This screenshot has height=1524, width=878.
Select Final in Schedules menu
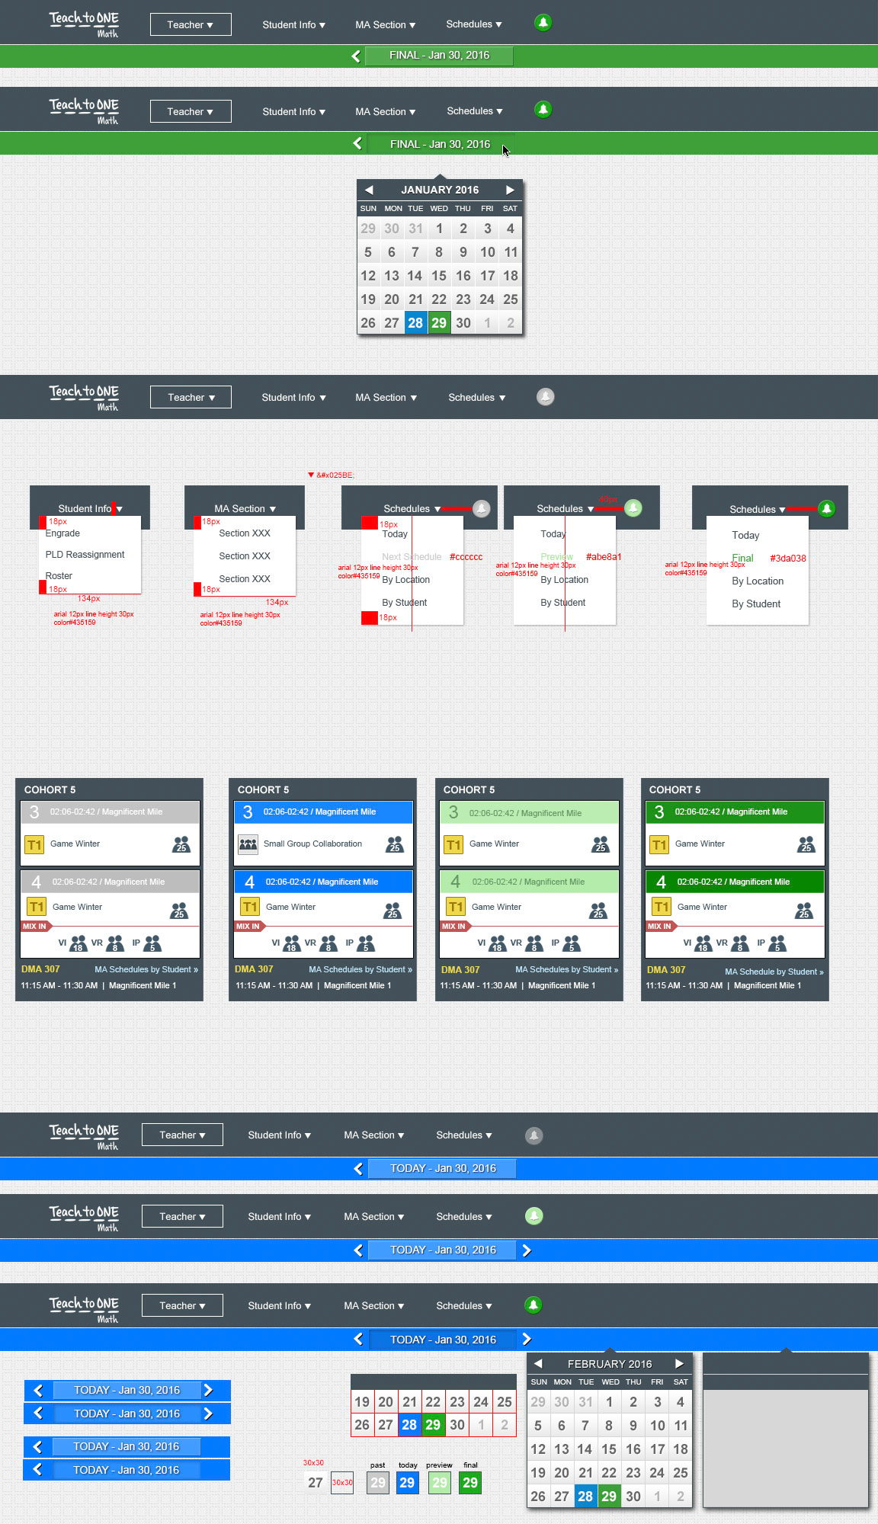click(x=742, y=558)
